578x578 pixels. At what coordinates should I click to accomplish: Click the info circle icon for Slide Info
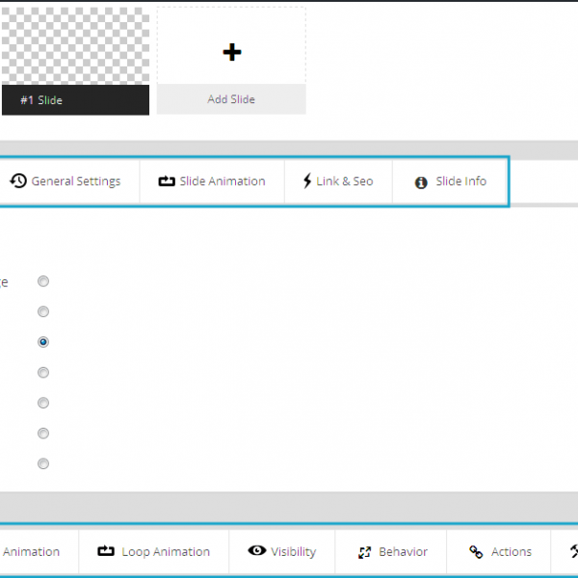(421, 182)
